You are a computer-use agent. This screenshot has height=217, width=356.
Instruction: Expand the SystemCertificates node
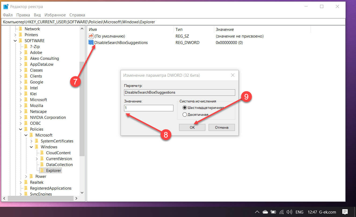tap(31, 141)
